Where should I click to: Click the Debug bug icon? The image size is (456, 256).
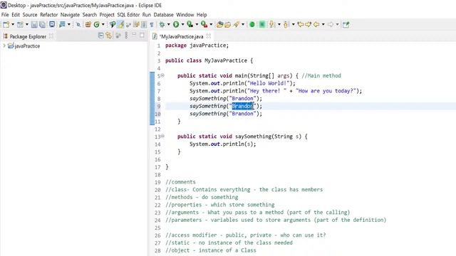[162, 25]
